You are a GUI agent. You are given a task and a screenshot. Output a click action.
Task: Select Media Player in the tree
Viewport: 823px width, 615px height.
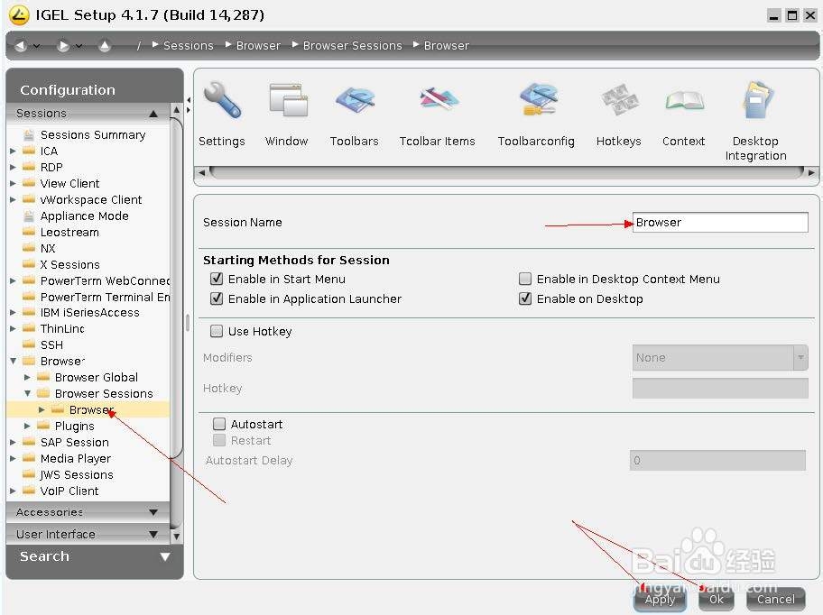pyautogui.click(x=76, y=458)
